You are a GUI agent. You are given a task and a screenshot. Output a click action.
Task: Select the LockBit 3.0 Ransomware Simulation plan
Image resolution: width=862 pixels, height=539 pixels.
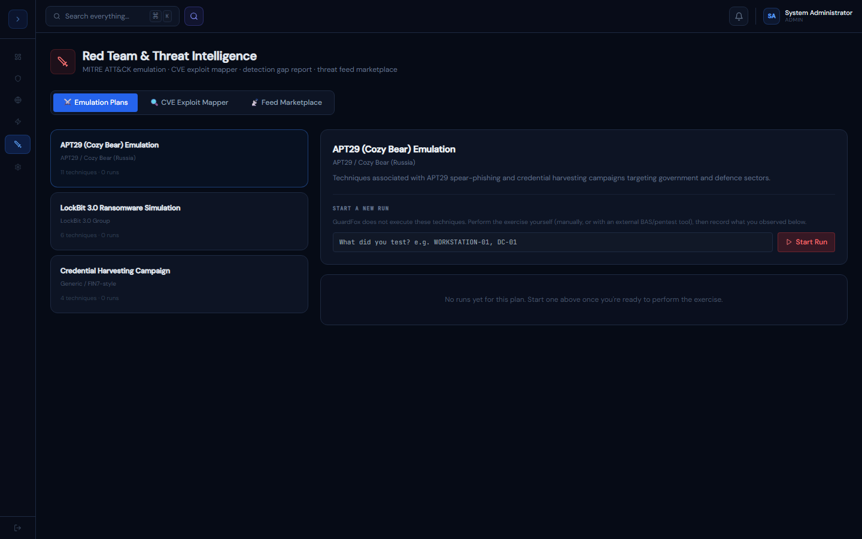pos(179,221)
